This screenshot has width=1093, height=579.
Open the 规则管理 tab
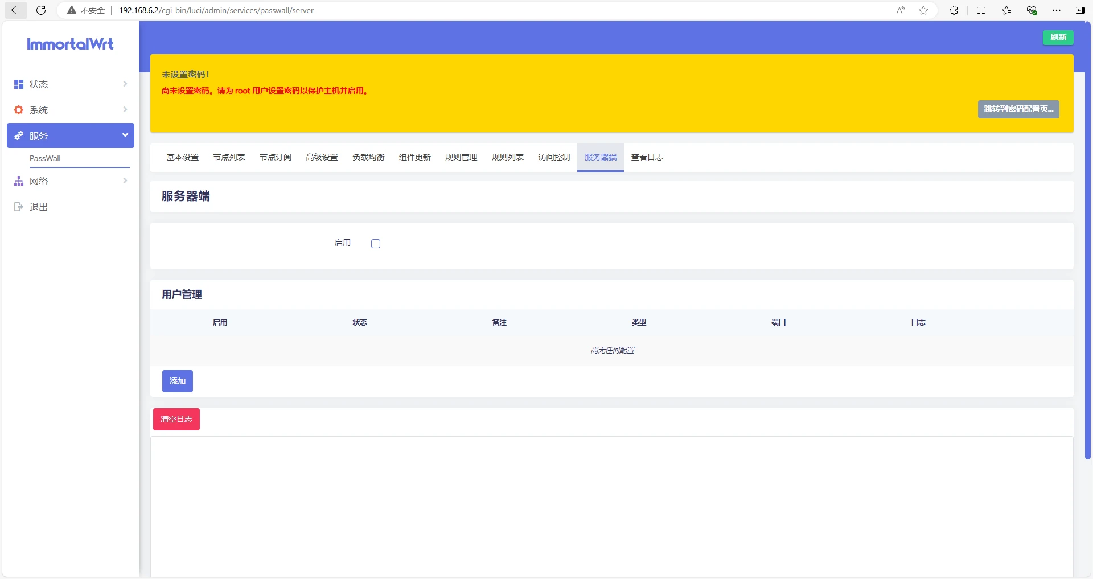pyautogui.click(x=461, y=157)
